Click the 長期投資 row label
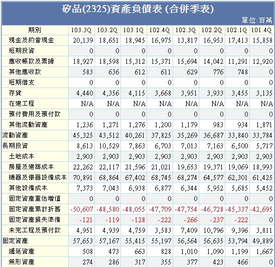The height and width of the screenshot is (267, 275). tap(15, 146)
